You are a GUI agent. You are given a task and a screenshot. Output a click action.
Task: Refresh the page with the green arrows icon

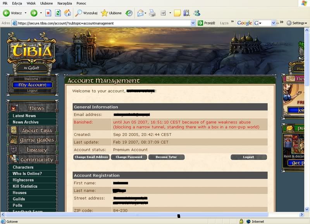[x=58, y=13]
